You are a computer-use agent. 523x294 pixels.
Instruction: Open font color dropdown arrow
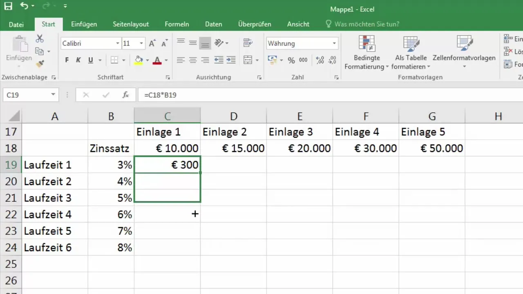coord(166,60)
